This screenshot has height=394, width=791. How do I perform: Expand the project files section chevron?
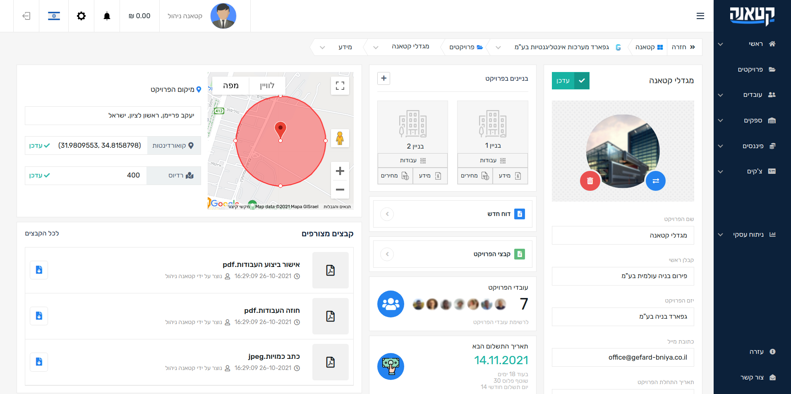click(387, 254)
